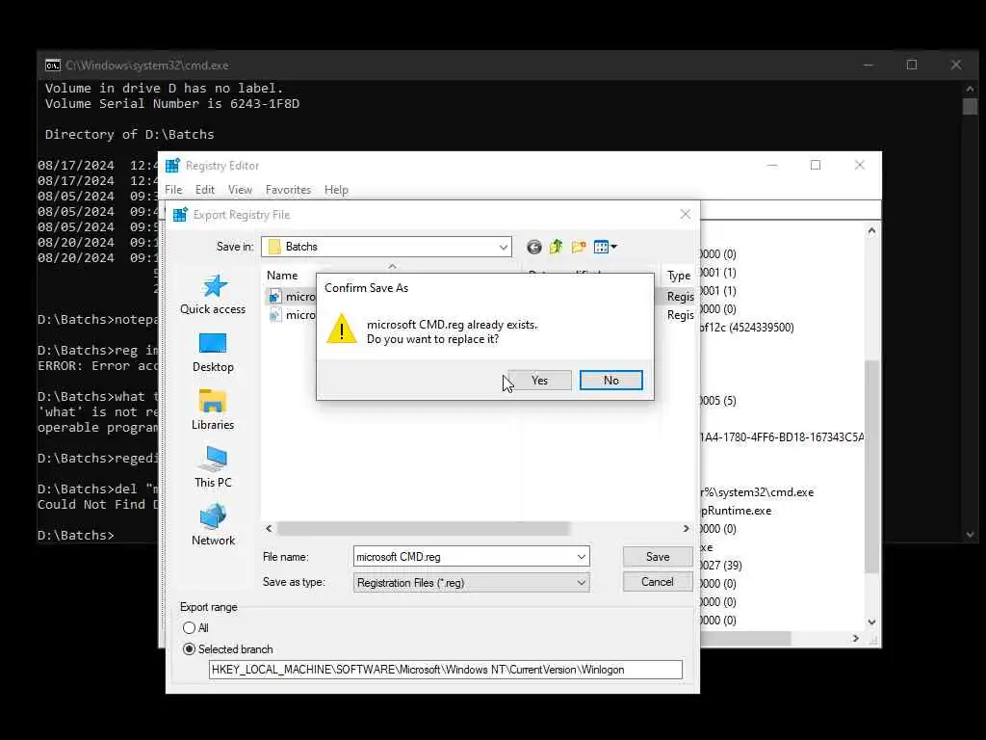The height and width of the screenshot is (740, 986).
Task: Expand the File name dropdown arrow
Action: pos(582,557)
